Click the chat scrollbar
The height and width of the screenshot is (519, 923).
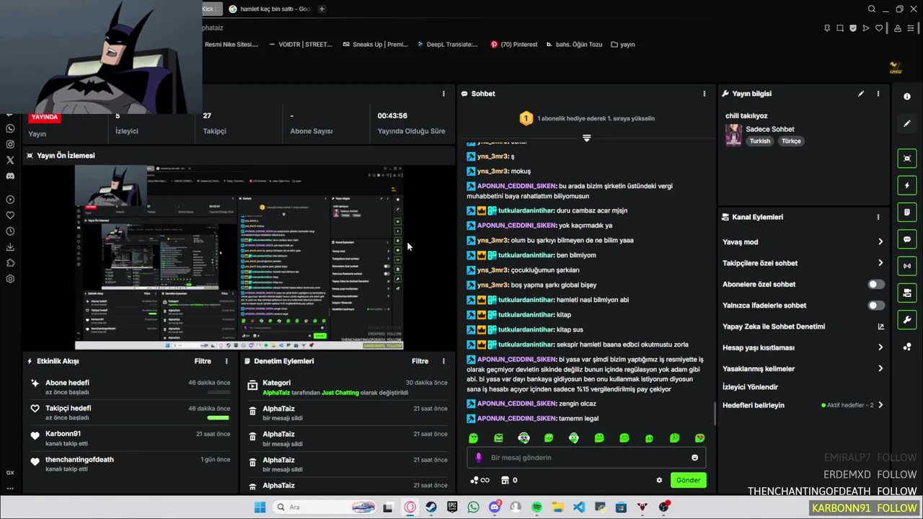click(x=715, y=414)
